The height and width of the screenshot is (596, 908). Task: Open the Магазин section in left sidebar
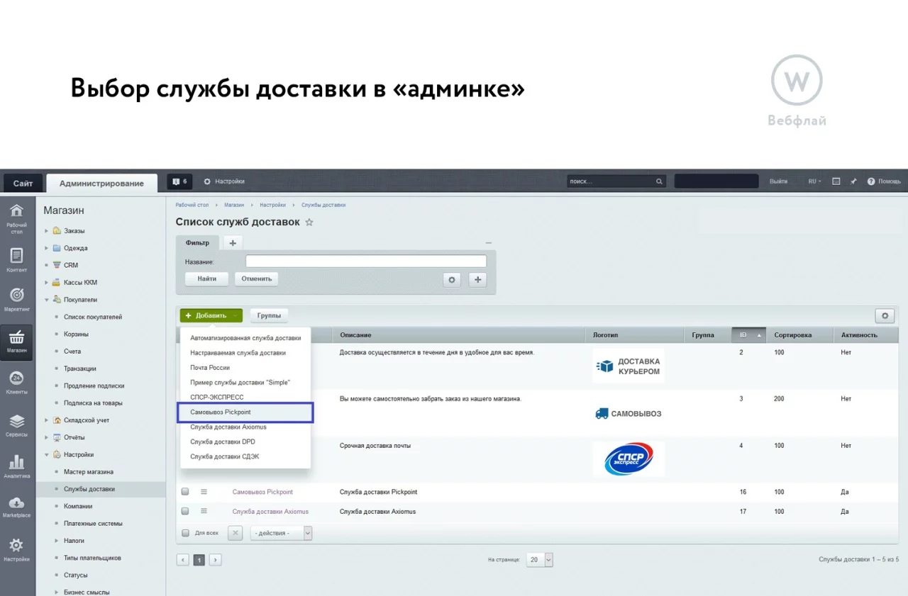[16, 341]
